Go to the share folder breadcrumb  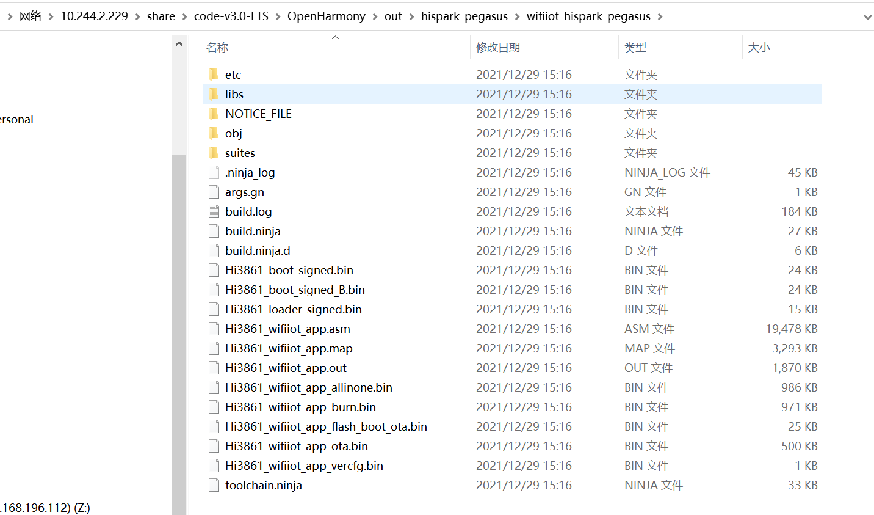tap(161, 16)
